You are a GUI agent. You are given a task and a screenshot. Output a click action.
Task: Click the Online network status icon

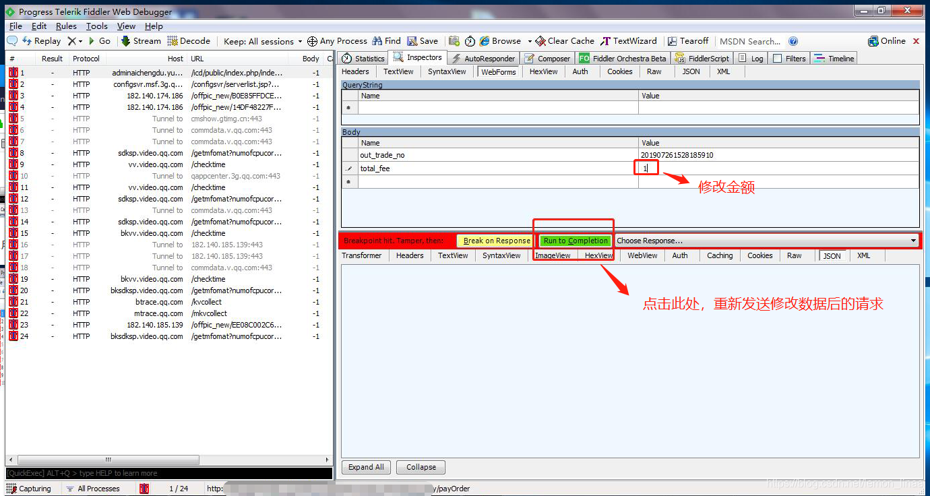[x=873, y=41]
